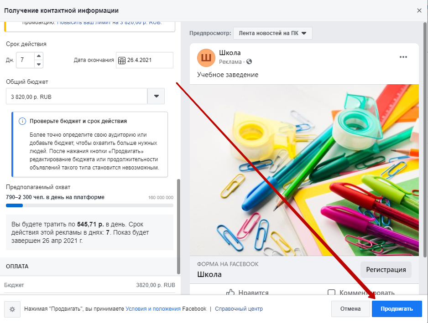
Task: Click the Дата окончания label
Action: coord(94,60)
